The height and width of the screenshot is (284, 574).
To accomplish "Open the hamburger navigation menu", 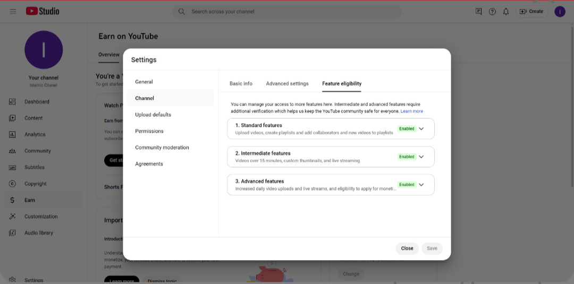I will [13, 11].
